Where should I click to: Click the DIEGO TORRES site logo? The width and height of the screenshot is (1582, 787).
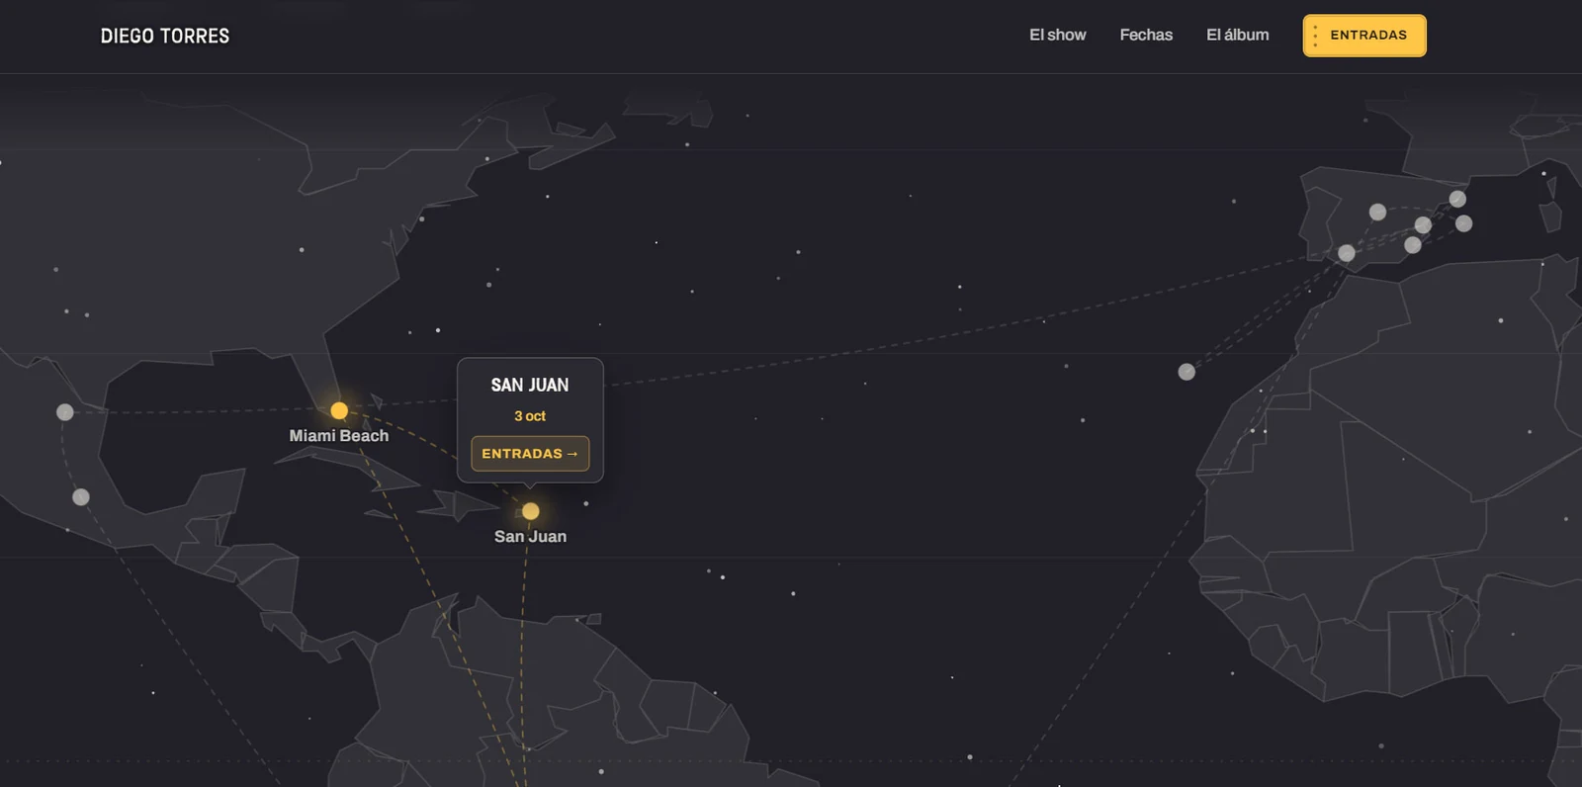coord(165,36)
